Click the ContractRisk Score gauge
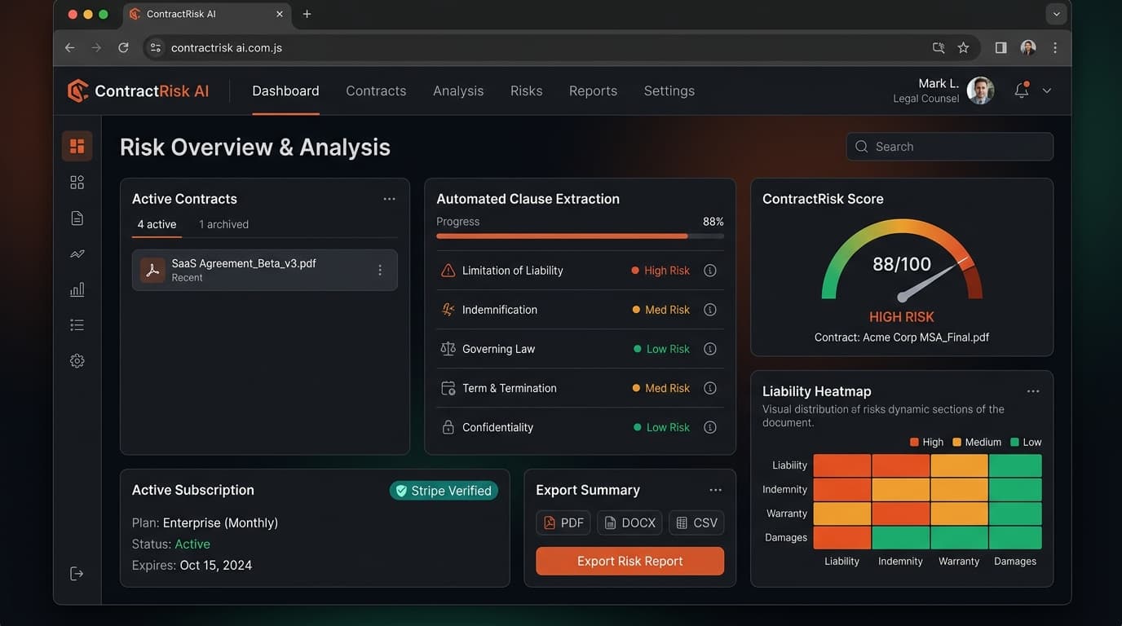1122x626 pixels. click(x=902, y=261)
